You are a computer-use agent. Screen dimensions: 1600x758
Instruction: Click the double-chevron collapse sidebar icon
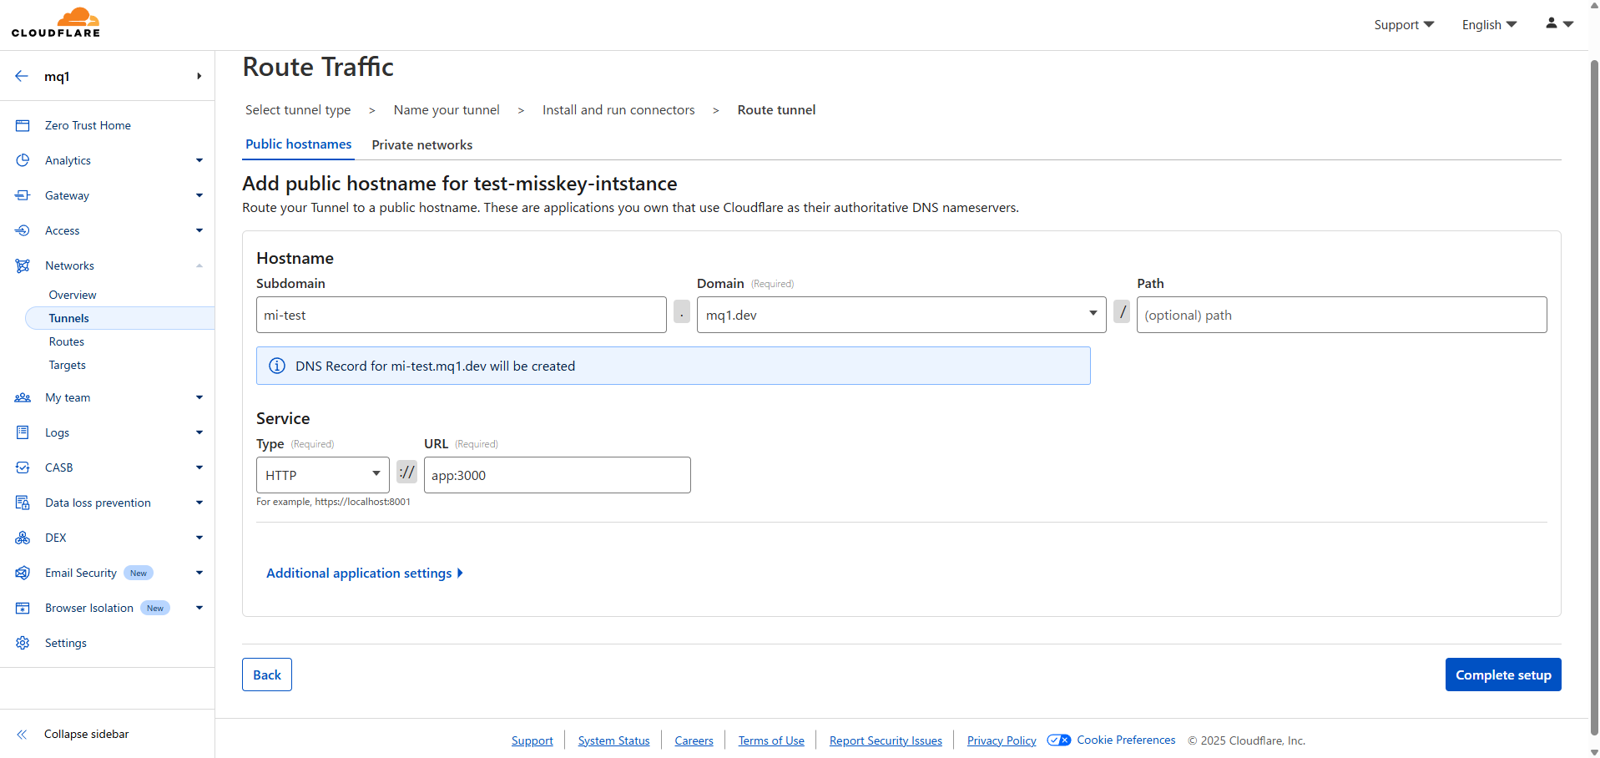(22, 735)
